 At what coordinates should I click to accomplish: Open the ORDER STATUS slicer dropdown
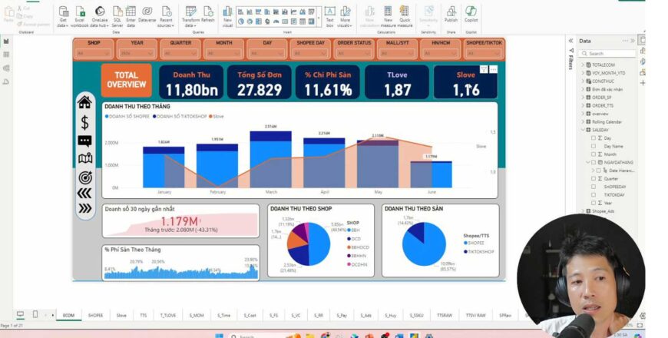click(x=354, y=53)
